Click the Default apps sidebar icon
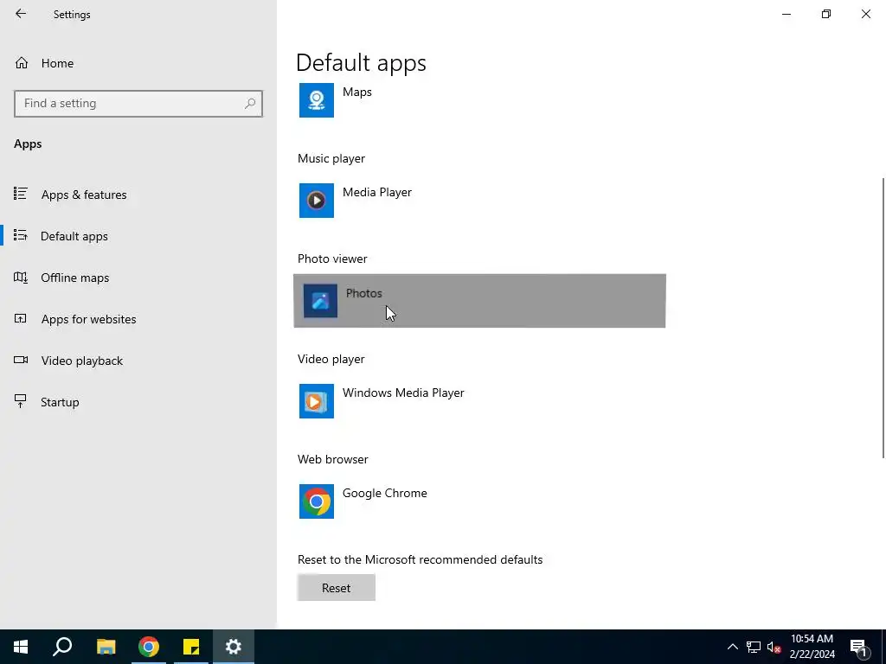 [x=21, y=235]
